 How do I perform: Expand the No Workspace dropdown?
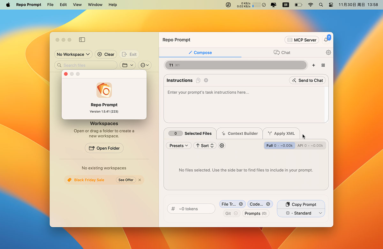click(73, 54)
